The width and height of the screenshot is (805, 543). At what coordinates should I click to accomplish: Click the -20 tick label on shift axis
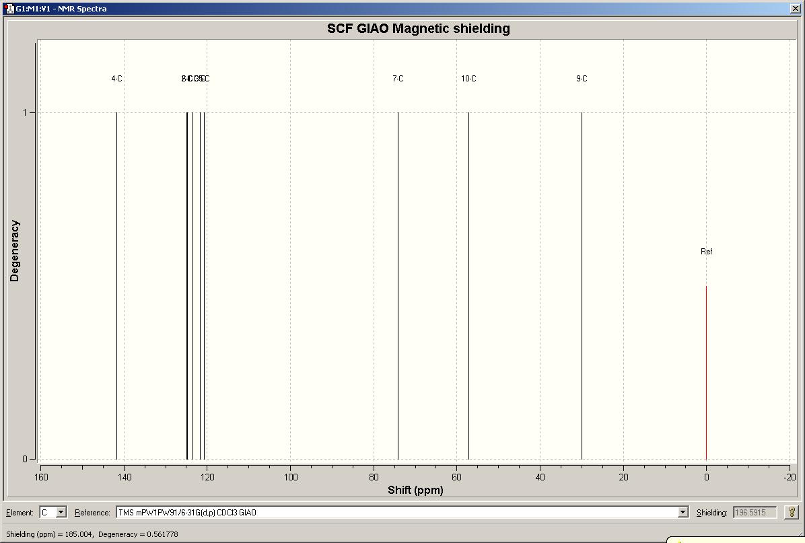790,477
